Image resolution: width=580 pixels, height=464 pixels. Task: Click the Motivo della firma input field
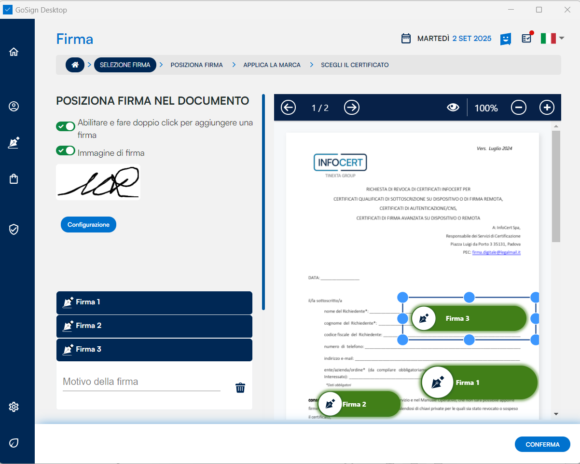click(x=141, y=382)
